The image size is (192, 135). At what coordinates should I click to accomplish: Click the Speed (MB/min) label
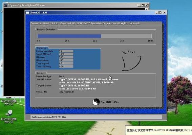click(44, 54)
